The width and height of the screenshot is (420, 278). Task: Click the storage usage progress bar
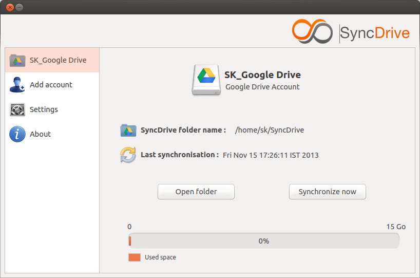coord(264,240)
